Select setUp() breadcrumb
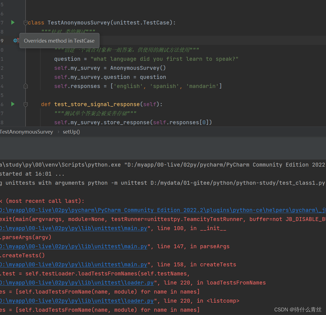Viewport: 326px width, 315px height. coord(71,132)
